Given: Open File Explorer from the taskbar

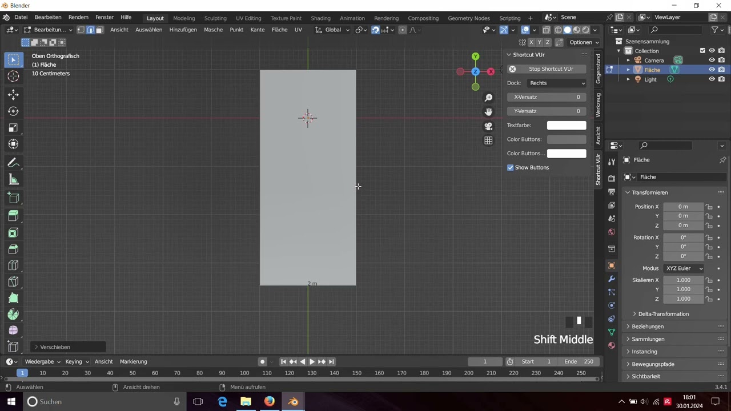Looking at the screenshot, I should [246, 402].
